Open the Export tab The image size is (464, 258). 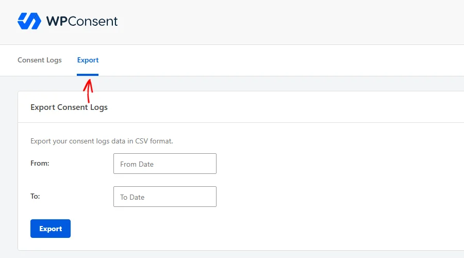point(88,60)
